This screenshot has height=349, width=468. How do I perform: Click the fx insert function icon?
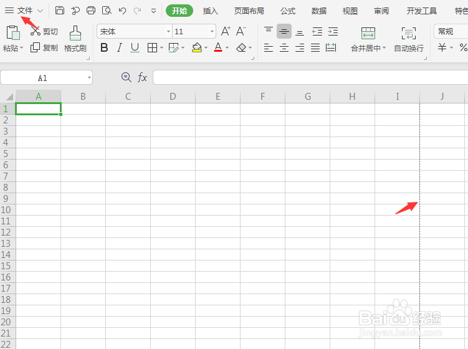coord(142,78)
